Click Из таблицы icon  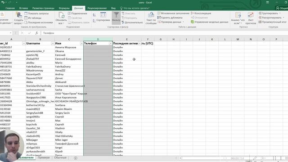tap(26, 18)
